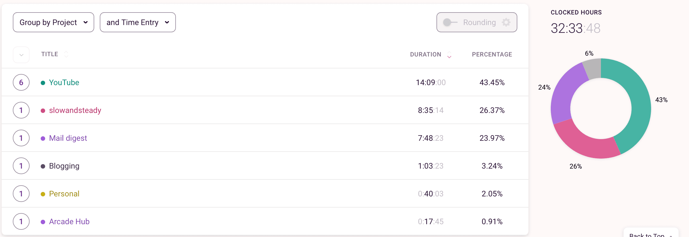Open the Group by Project dropdown
The image size is (689, 237).
click(x=54, y=22)
